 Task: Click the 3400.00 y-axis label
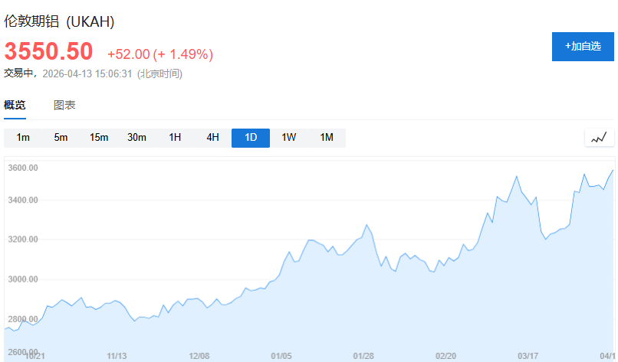coord(23,201)
